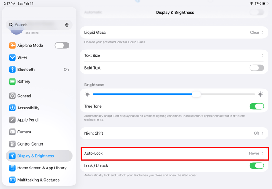Tap the Control Center icon

12,144
